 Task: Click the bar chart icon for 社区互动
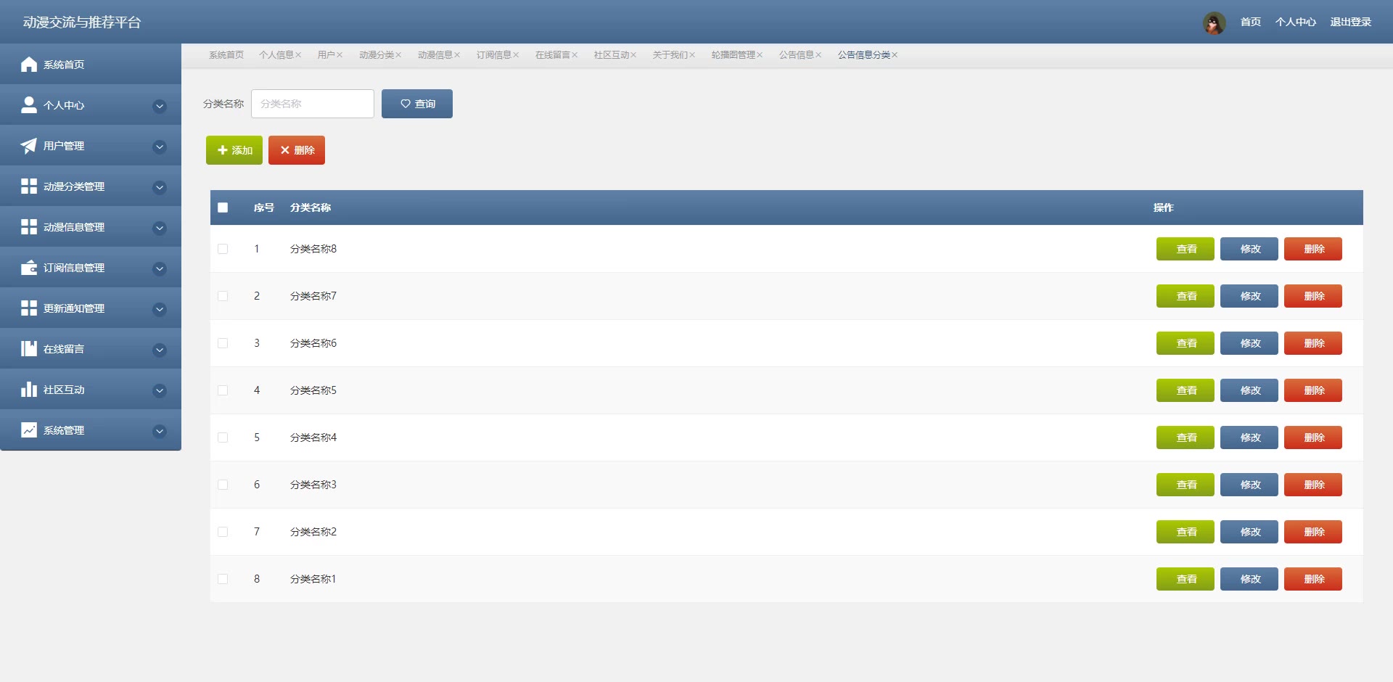pyautogui.click(x=29, y=390)
